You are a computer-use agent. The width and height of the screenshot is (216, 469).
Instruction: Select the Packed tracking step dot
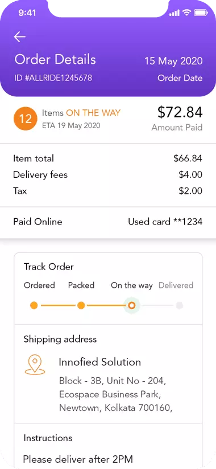[81, 305]
